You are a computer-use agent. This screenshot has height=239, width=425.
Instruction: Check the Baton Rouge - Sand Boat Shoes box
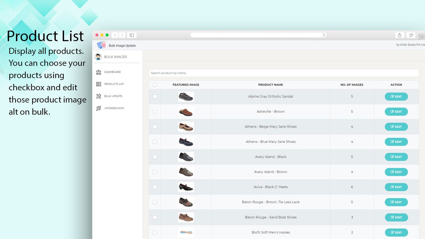pyautogui.click(x=155, y=217)
